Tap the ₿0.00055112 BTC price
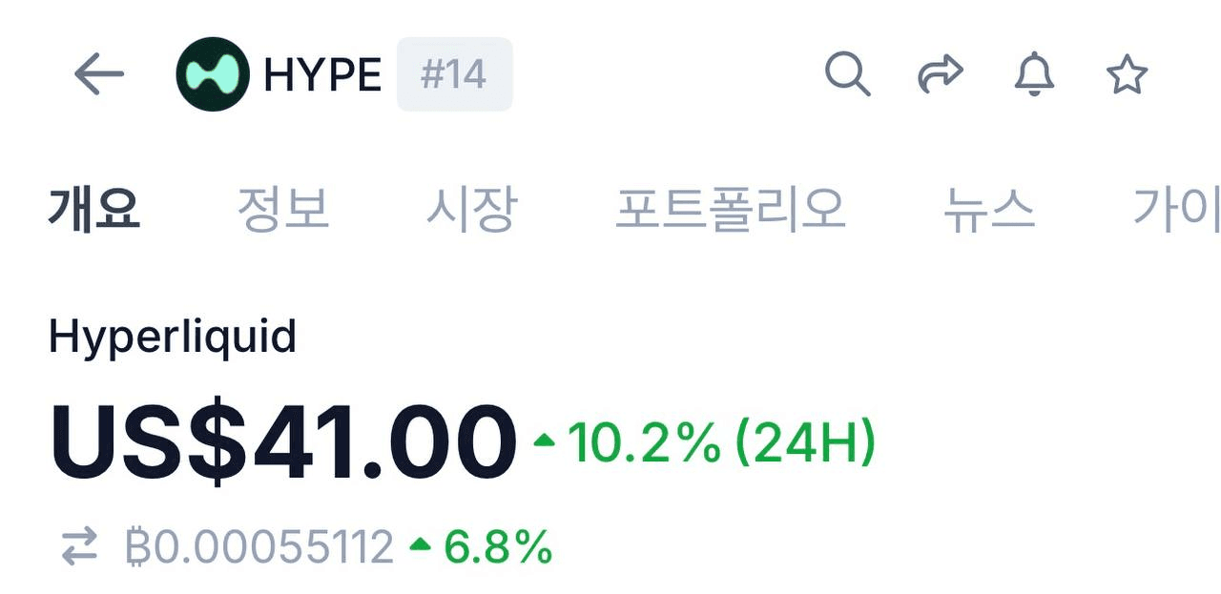Viewport: 1221px width, 594px height. 259,547
